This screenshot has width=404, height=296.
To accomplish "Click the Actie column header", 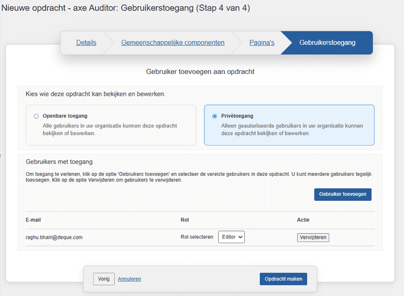I will [303, 220].
